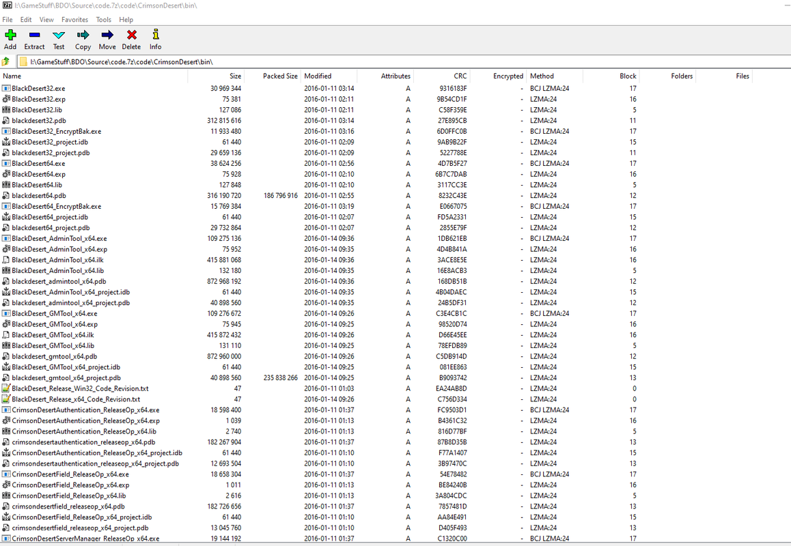Select BlackDesert_GMTool_x64.exe file name

55,313
